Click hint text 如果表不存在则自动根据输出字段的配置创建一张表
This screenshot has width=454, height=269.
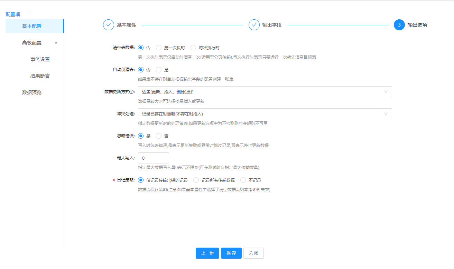click(x=186, y=79)
